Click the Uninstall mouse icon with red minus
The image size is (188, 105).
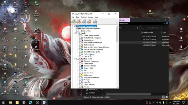pos(79,22)
